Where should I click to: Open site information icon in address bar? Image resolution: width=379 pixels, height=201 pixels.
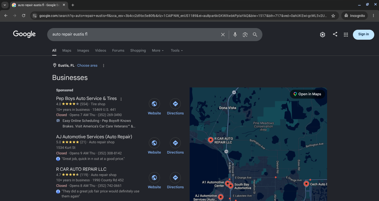click(35, 16)
